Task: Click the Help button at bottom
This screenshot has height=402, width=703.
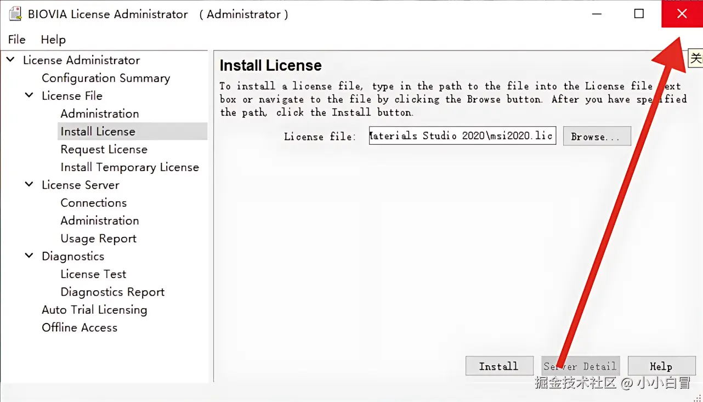Action: click(661, 366)
